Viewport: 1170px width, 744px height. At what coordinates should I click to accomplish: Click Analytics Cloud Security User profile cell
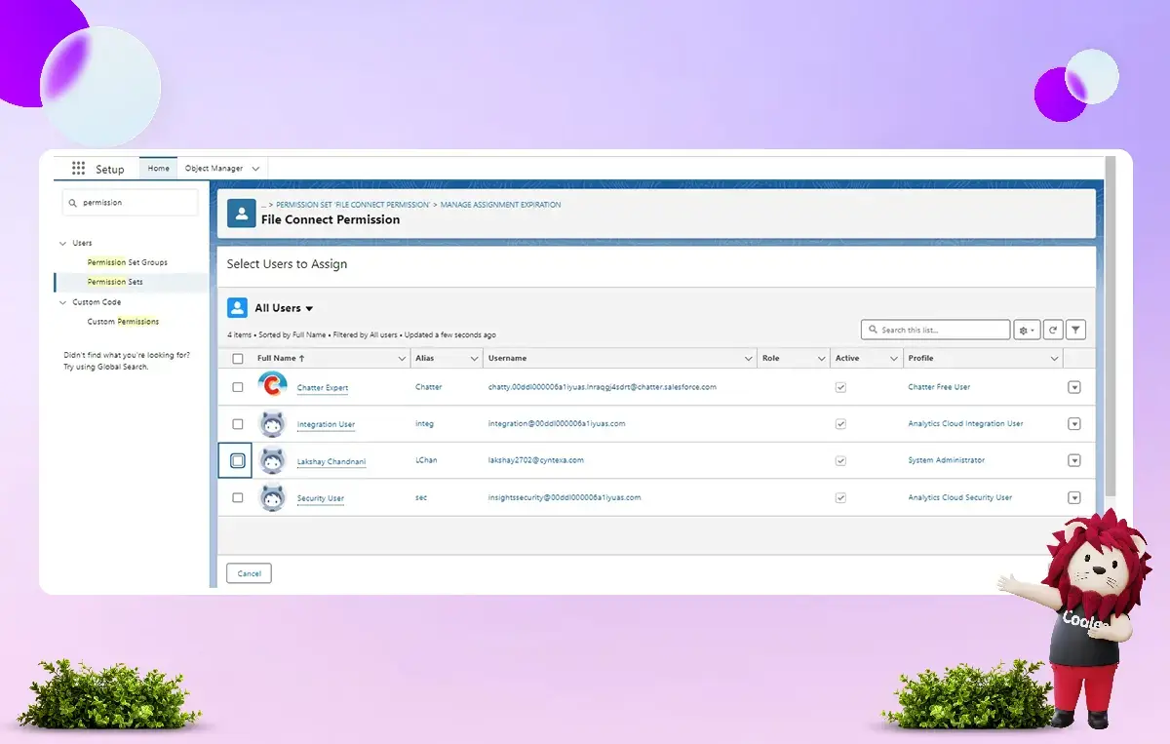click(x=960, y=497)
